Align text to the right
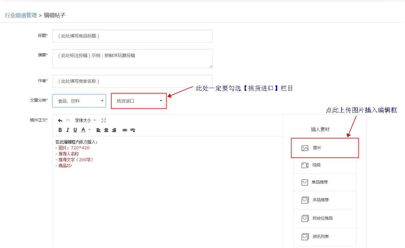405x248 pixels. (x=114, y=130)
